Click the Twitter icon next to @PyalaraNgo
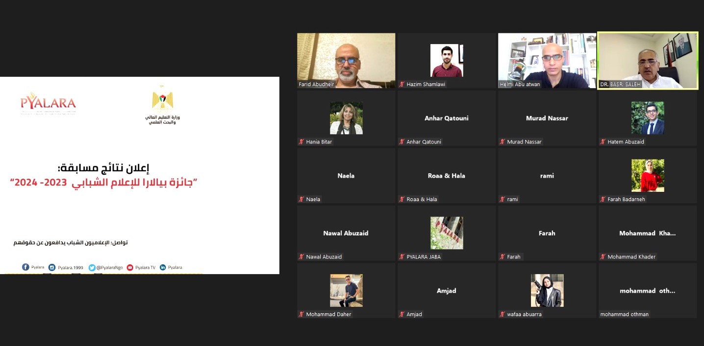Viewport: 704px width, 346px height. [x=92, y=267]
